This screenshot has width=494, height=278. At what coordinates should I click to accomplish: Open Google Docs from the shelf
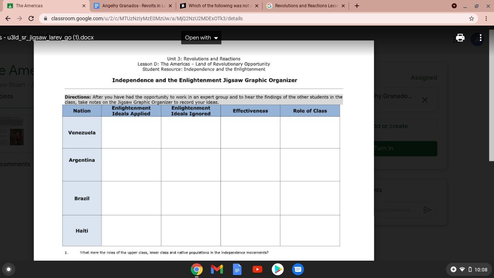237,269
